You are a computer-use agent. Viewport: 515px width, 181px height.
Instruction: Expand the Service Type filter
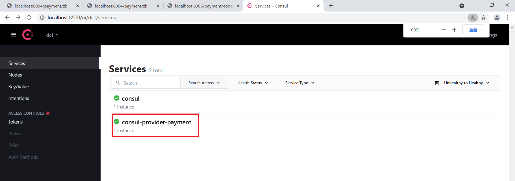pyautogui.click(x=300, y=83)
